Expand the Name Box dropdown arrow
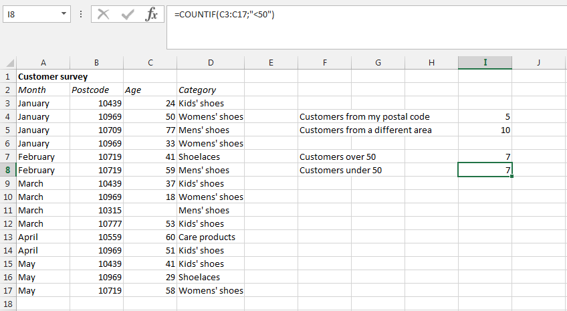567x311 pixels. pyautogui.click(x=63, y=14)
